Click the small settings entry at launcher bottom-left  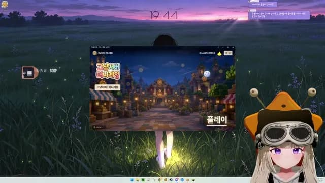pyautogui.click(x=99, y=127)
